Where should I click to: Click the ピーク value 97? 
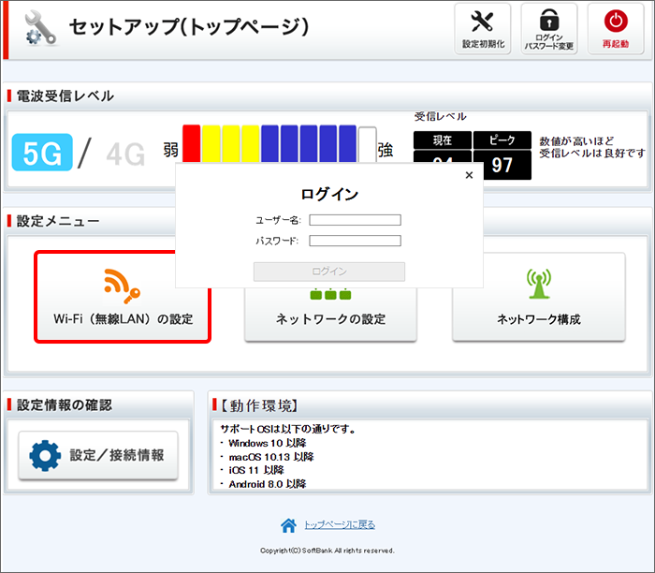(x=502, y=165)
